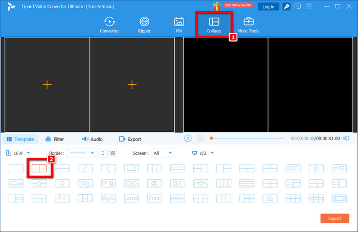The height and width of the screenshot is (232, 358).
Task: Open the hamburger main menu
Action: pyautogui.click(x=309, y=6)
